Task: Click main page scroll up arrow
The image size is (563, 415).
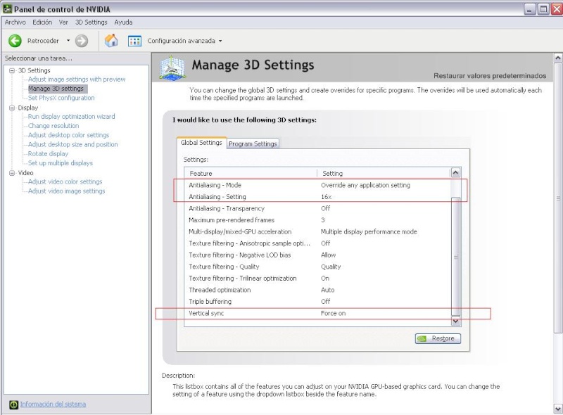Action: tap(558, 58)
